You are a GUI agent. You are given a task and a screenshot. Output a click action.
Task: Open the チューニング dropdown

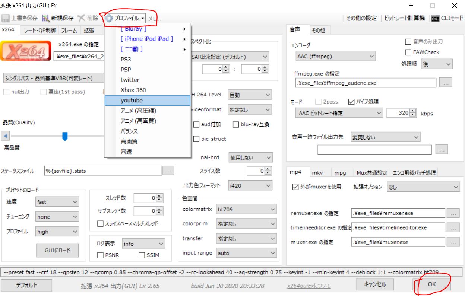[x=57, y=217]
